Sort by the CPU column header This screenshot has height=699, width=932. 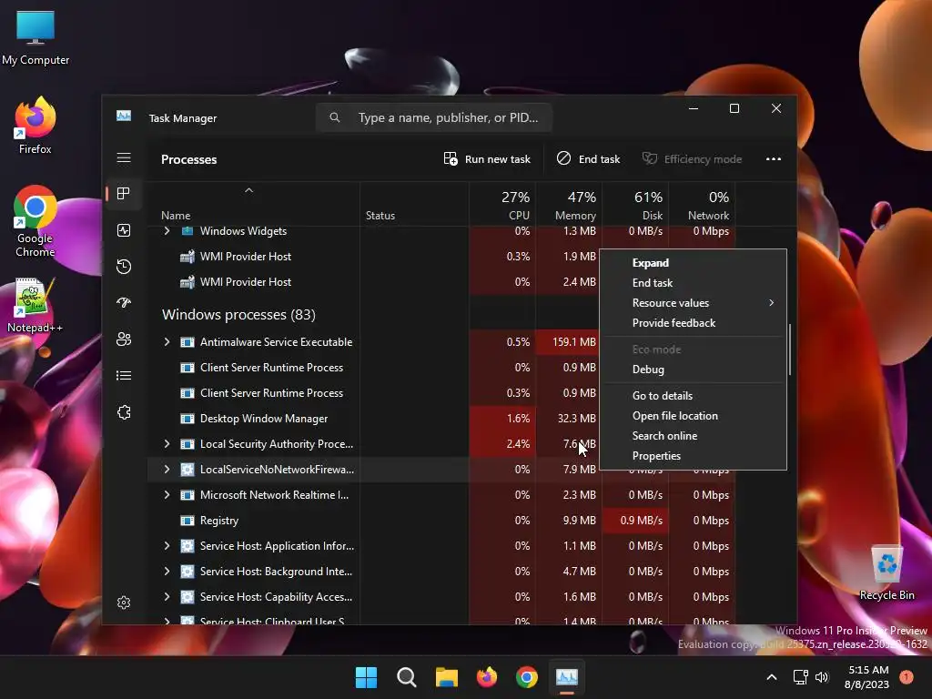pyautogui.click(x=502, y=204)
